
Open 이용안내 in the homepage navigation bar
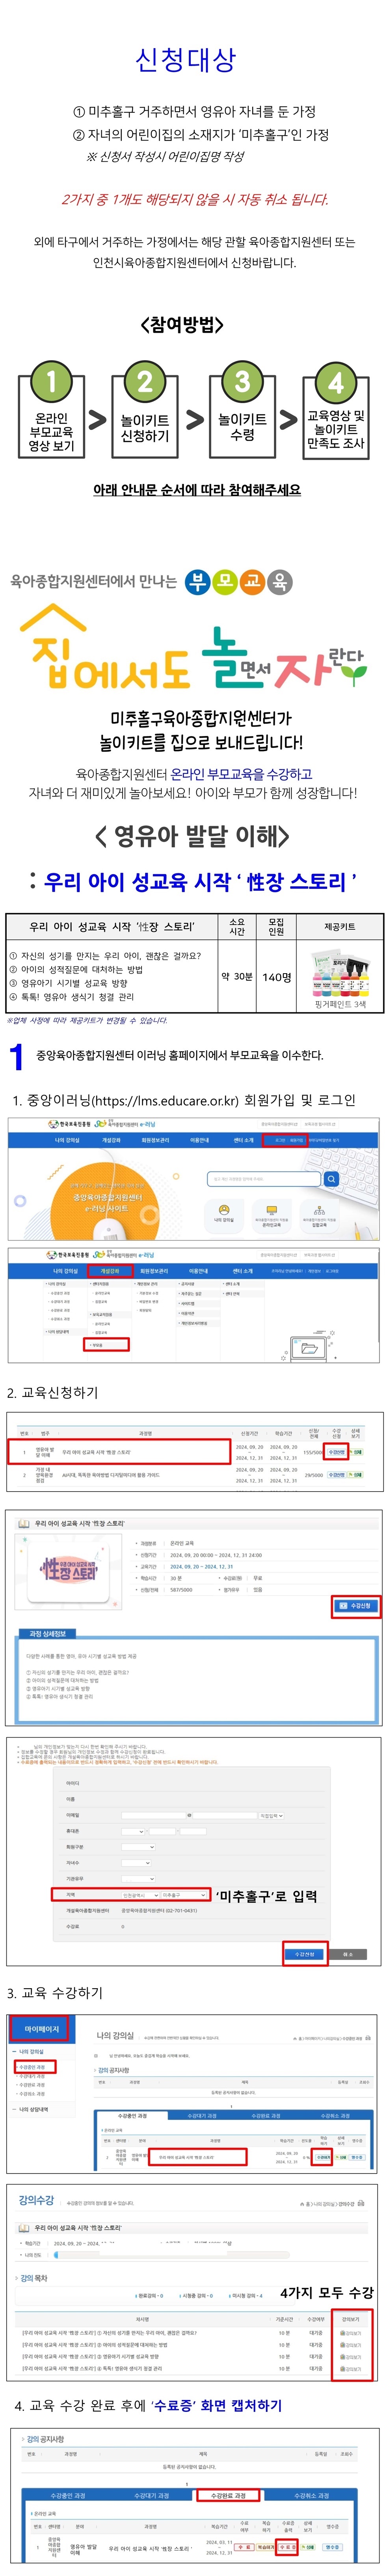coord(200,1140)
